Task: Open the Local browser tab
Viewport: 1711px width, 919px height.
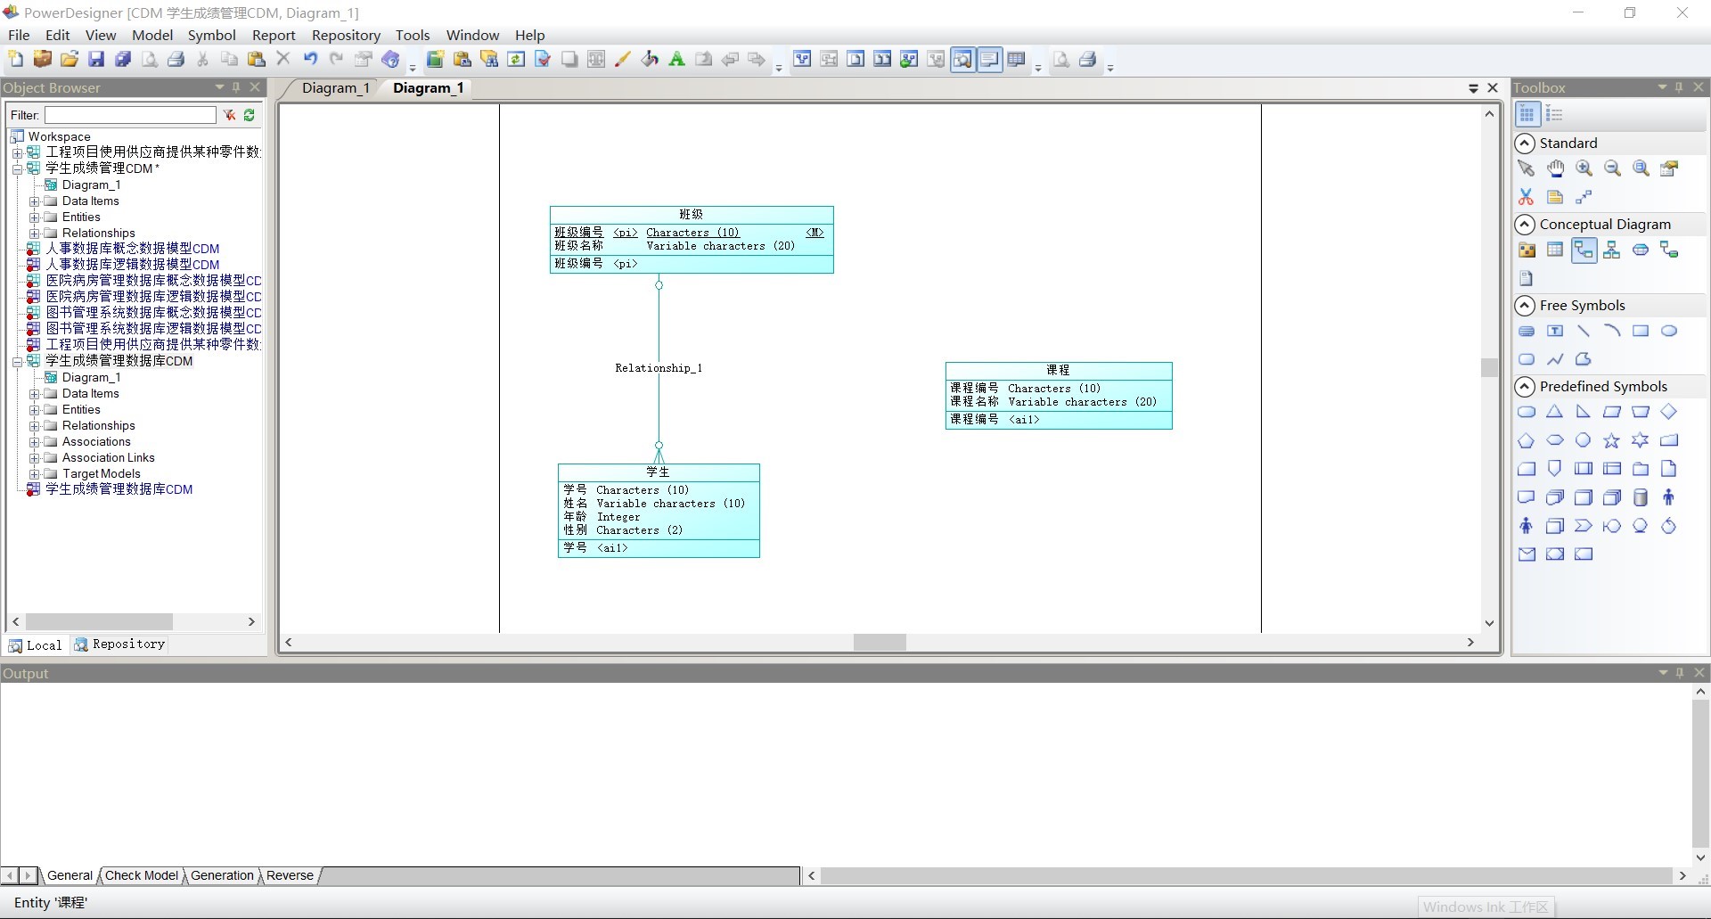Action: click(37, 644)
